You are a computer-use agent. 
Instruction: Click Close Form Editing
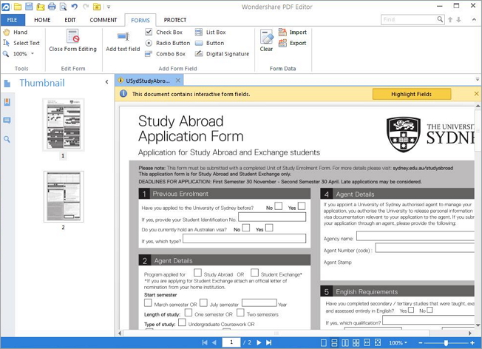(73, 41)
